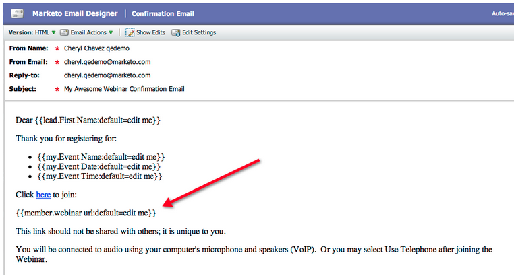Open the Version HTML dropdown arrow
The height and width of the screenshot is (276, 514).
pyautogui.click(x=53, y=32)
